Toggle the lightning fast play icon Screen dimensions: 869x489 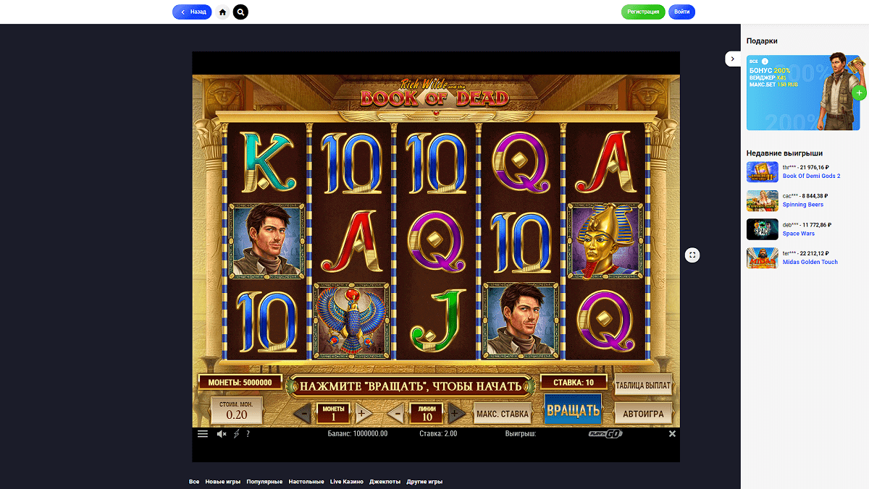coord(237,434)
